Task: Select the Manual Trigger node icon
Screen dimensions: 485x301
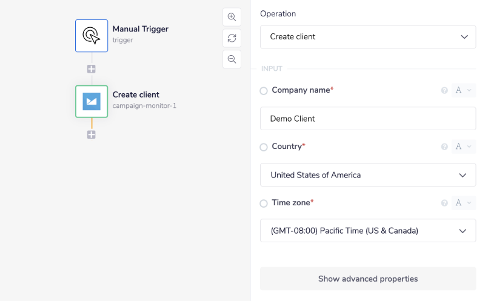Action: coord(92,36)
